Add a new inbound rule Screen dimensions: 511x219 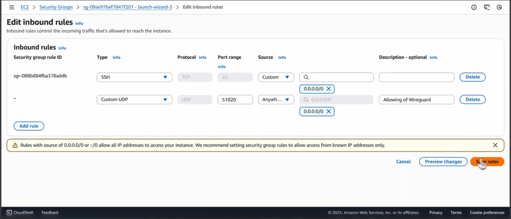coord(29,126)
